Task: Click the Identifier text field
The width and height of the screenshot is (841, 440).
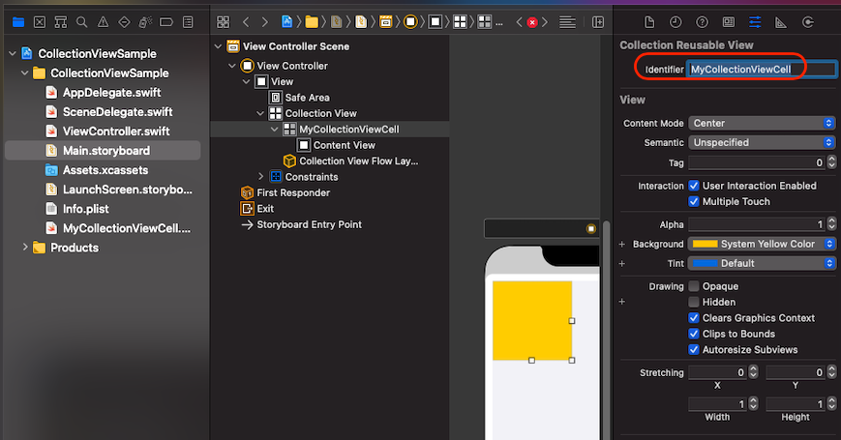Action: click(x=761, y=69)
